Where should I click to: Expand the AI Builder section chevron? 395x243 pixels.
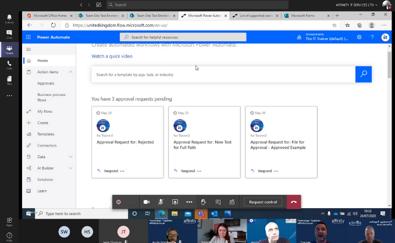(x=70, y=168)
